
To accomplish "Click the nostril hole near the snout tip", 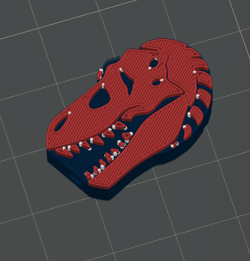I will (x=59, y=122).
